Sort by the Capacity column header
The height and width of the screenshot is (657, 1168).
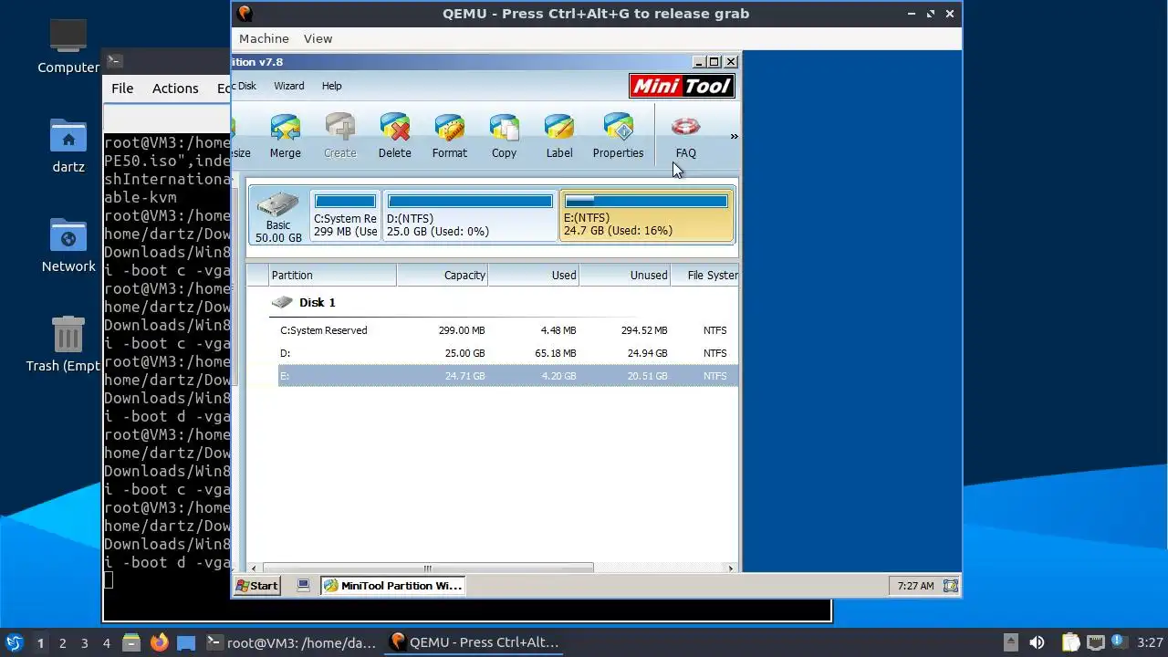coord(443,275)
